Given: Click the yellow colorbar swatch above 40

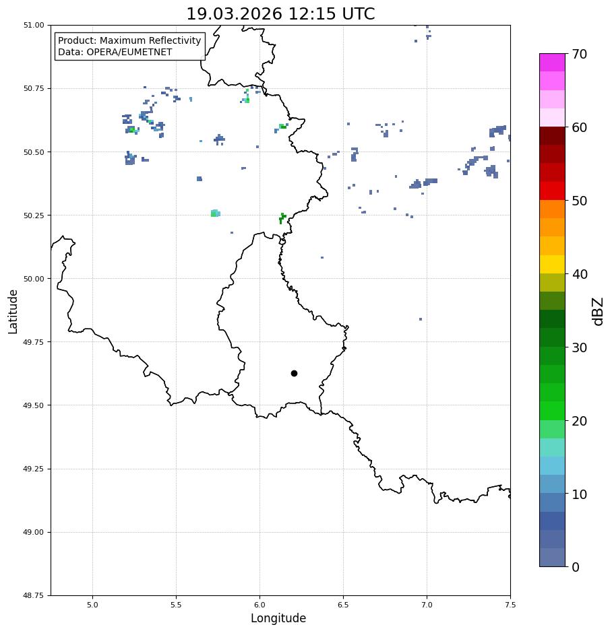Looking at the screenshot, I should 553,265.
